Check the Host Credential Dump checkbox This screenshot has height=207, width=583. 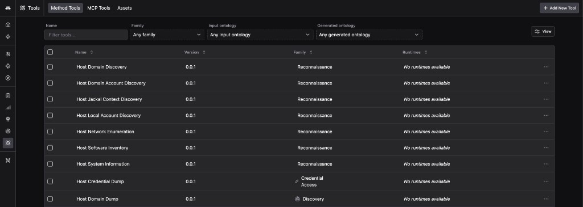[50, 181]
